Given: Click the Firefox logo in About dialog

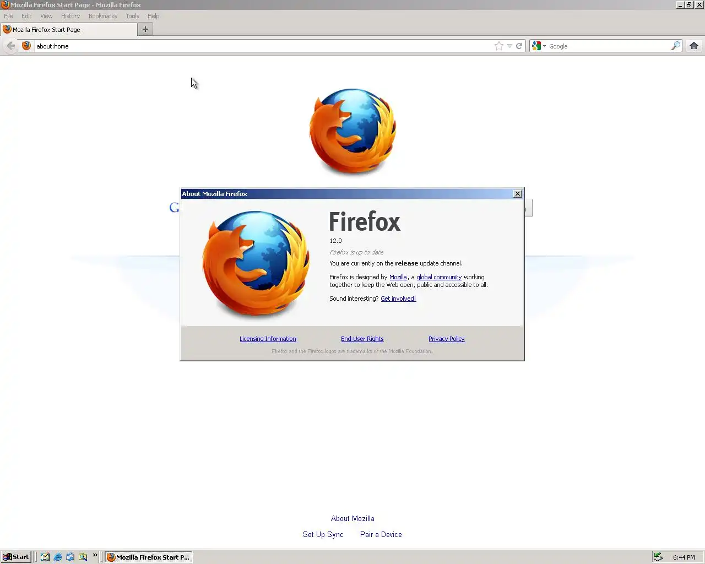Looking at the screenshot, I should 256,264.
